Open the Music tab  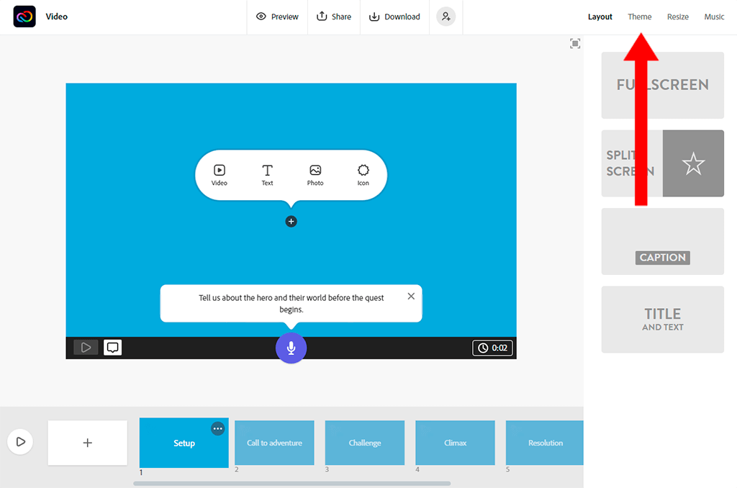[x=714, y=17]
